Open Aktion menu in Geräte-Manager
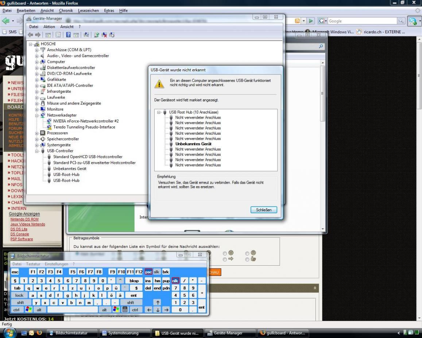This screenshot has width=422, height=338. coord(49,27)
